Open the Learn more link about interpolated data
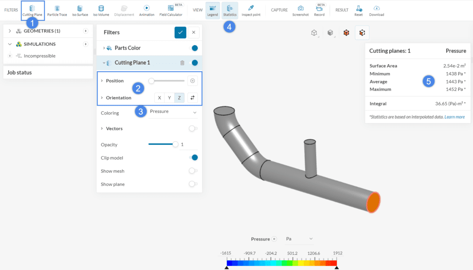This screenshot has height=270, width=473. pos(455,117)
